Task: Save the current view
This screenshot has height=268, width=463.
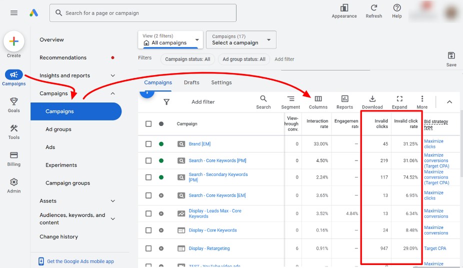Action: [451, 59]
